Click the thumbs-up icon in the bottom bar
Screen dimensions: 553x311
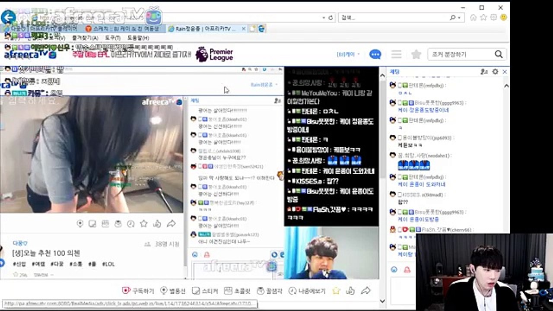click(350, 291)
